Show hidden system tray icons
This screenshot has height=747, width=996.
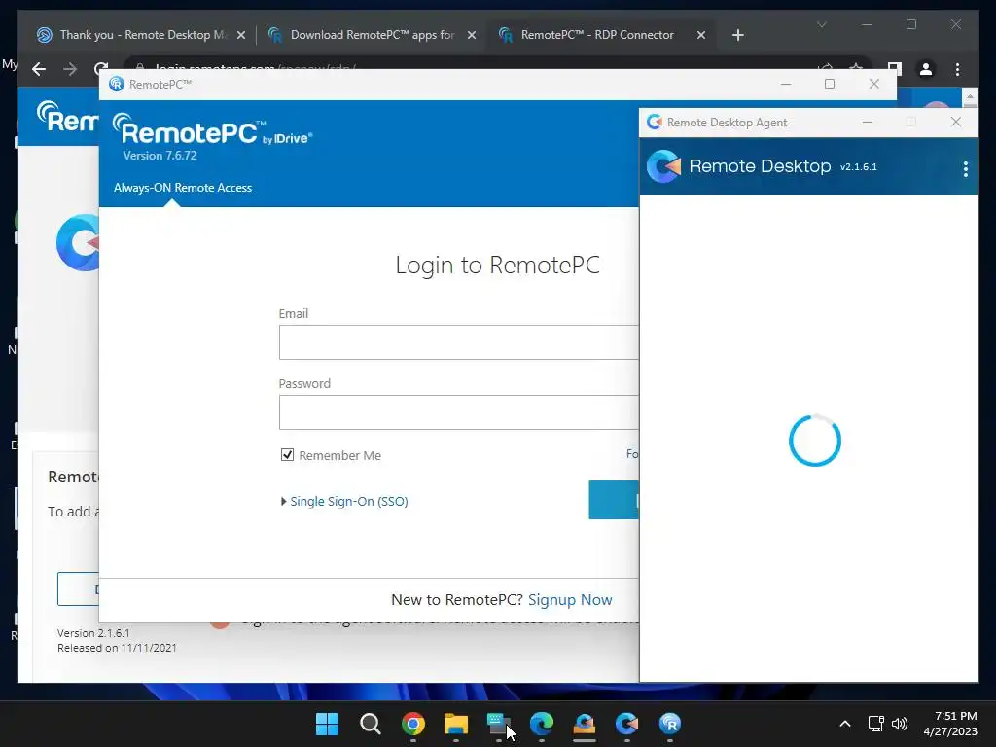[x=845, y=724]
